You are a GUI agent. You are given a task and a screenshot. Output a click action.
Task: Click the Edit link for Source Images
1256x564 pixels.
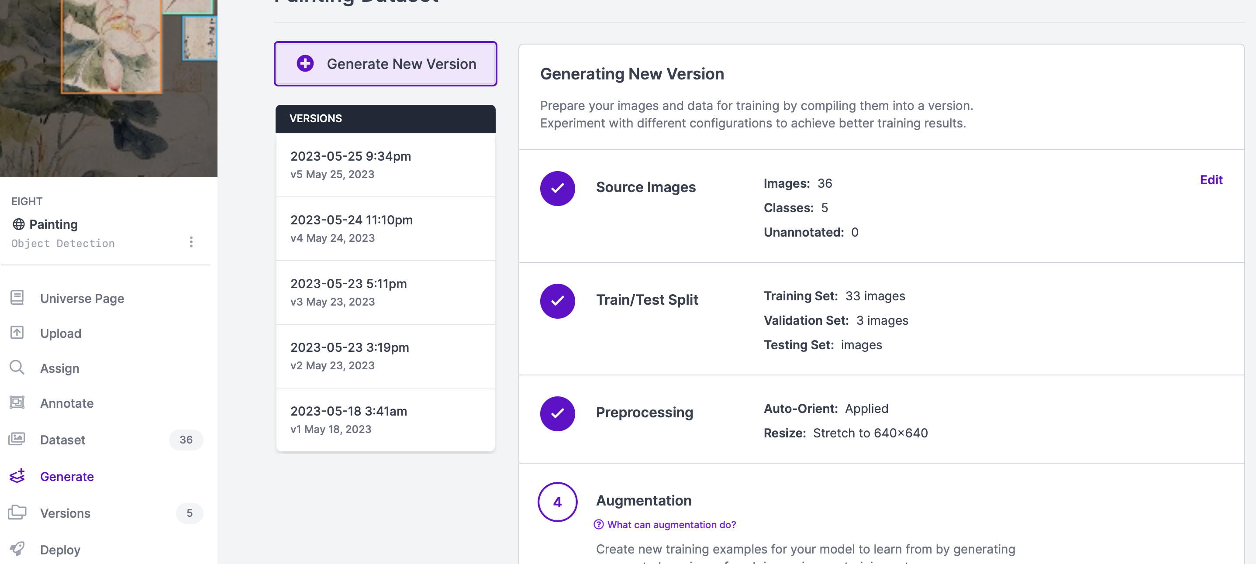(1211, 180)
